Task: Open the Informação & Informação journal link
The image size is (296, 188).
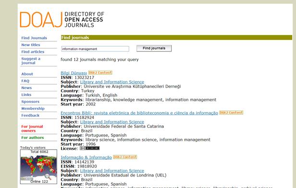Action: (86, 157)
